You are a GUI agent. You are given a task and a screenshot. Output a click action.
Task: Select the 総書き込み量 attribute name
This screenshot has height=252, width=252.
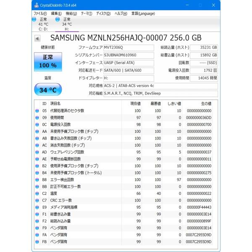60,214
